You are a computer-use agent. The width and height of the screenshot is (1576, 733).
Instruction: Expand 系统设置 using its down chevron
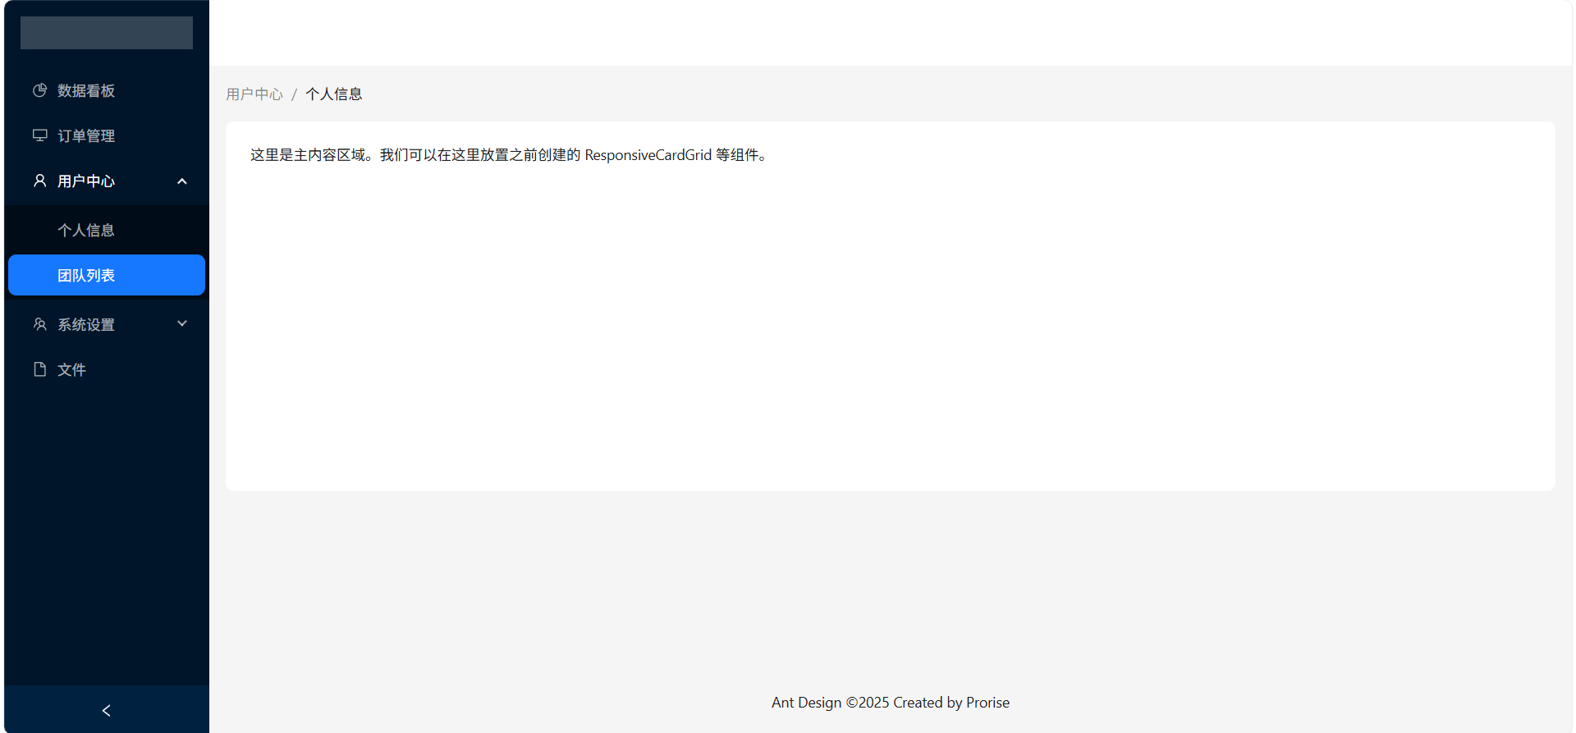[x=182, y=324]
